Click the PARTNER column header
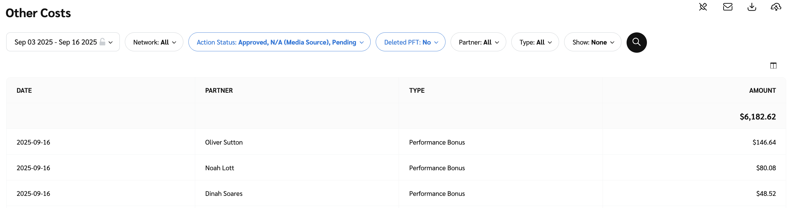Viewport: 791px width, 208px height. (219, 90)
